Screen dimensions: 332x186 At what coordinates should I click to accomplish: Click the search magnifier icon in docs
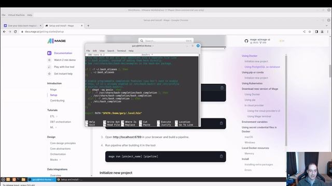point(142,41)
